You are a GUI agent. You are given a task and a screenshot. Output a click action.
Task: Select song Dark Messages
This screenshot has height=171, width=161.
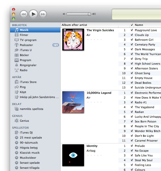pos(145,49)
